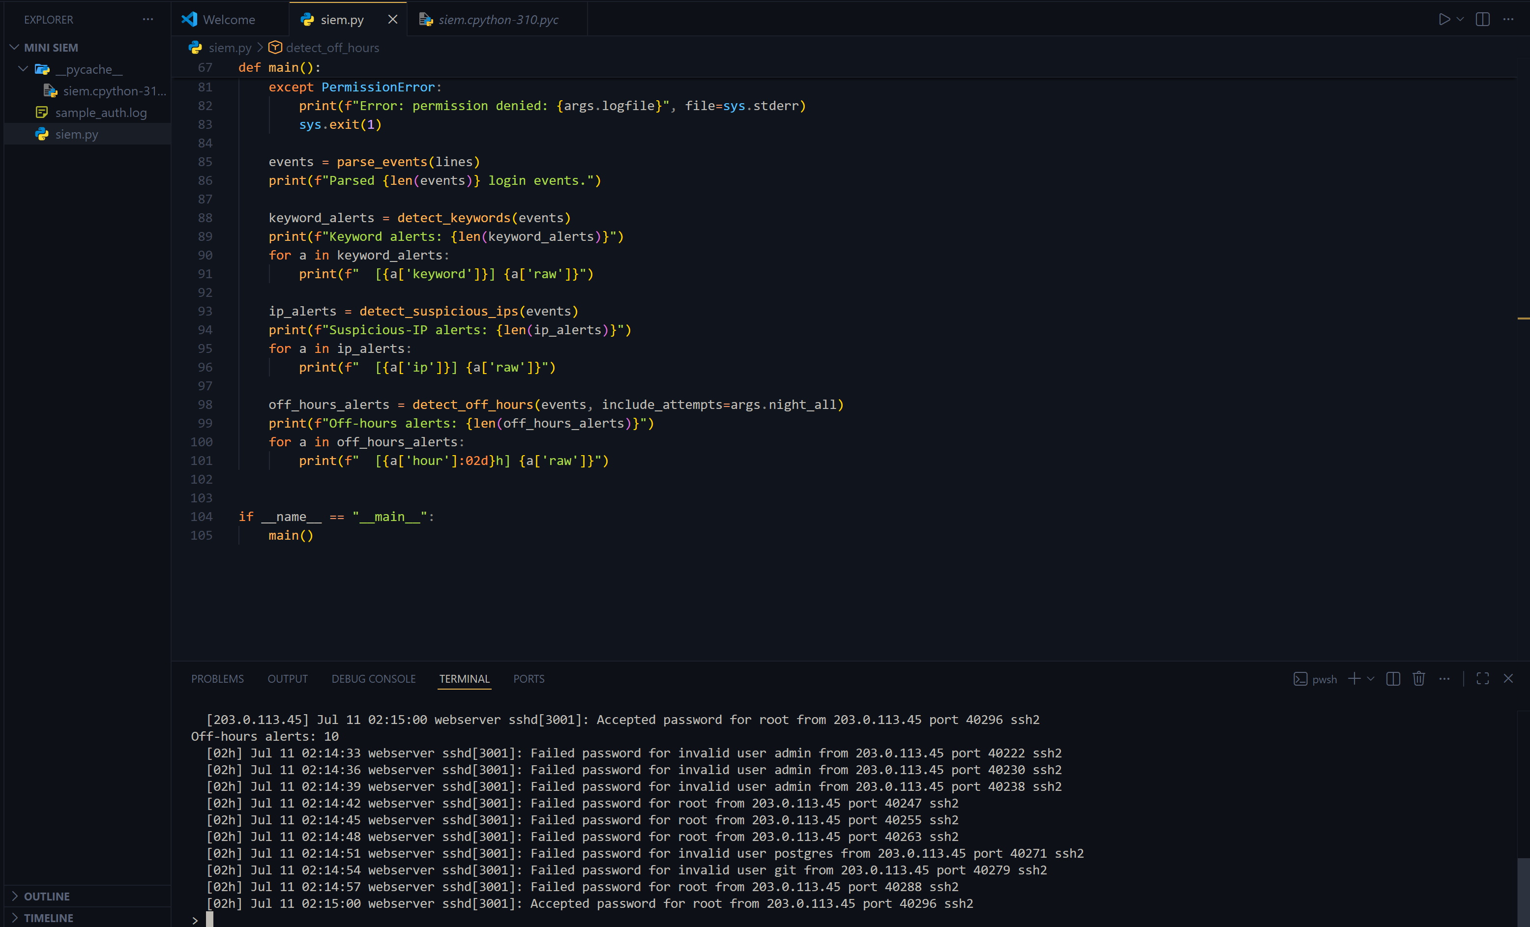Click 'detect_keywords' on line 88
Viewport: 1530px width, 927px height.
pyautogui.click(x=454, y=217)
